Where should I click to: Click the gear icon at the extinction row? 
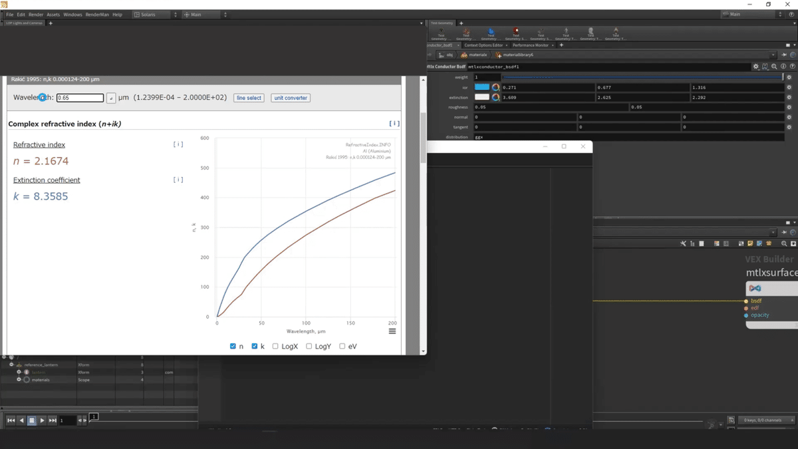(789, 97)
